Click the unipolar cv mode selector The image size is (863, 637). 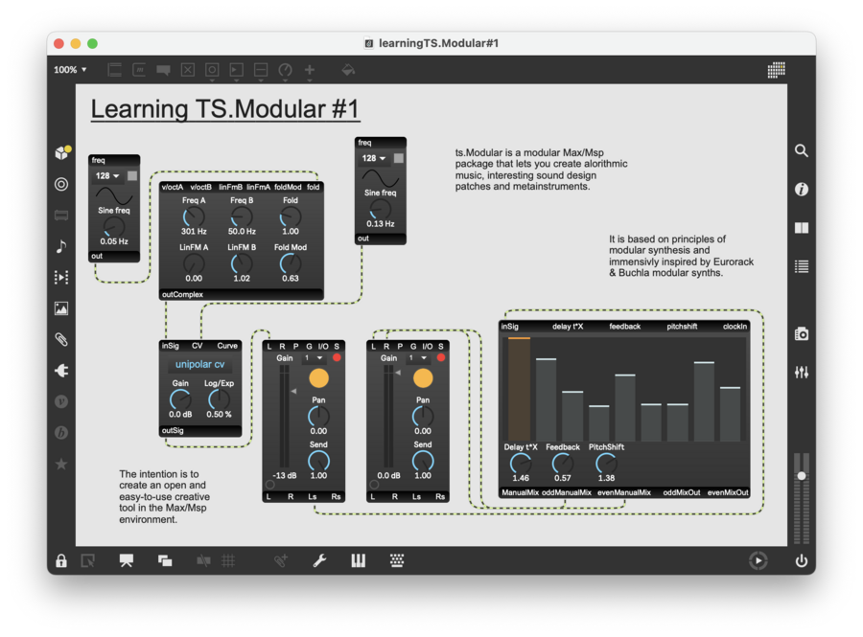pos(199,364)
